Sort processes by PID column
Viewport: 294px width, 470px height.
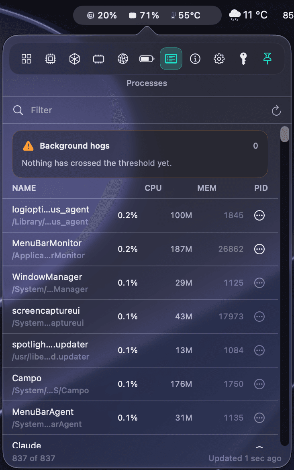coord(261,188)
